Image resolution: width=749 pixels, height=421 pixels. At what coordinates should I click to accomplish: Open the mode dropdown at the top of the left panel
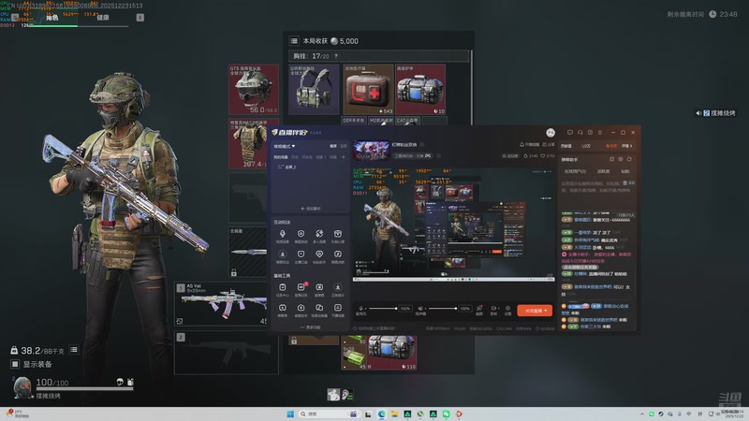tap(285, 146)
